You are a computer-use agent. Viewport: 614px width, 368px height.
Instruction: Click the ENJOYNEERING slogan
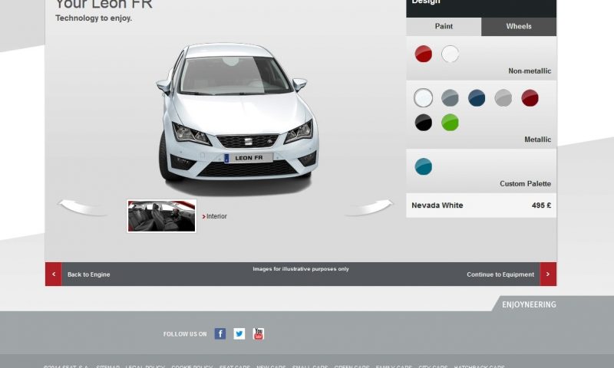click(529, 304)
